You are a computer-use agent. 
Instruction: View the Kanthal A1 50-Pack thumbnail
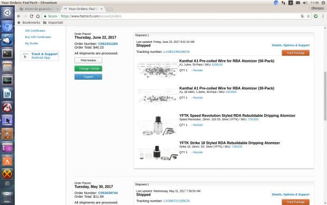pos(158,70)
